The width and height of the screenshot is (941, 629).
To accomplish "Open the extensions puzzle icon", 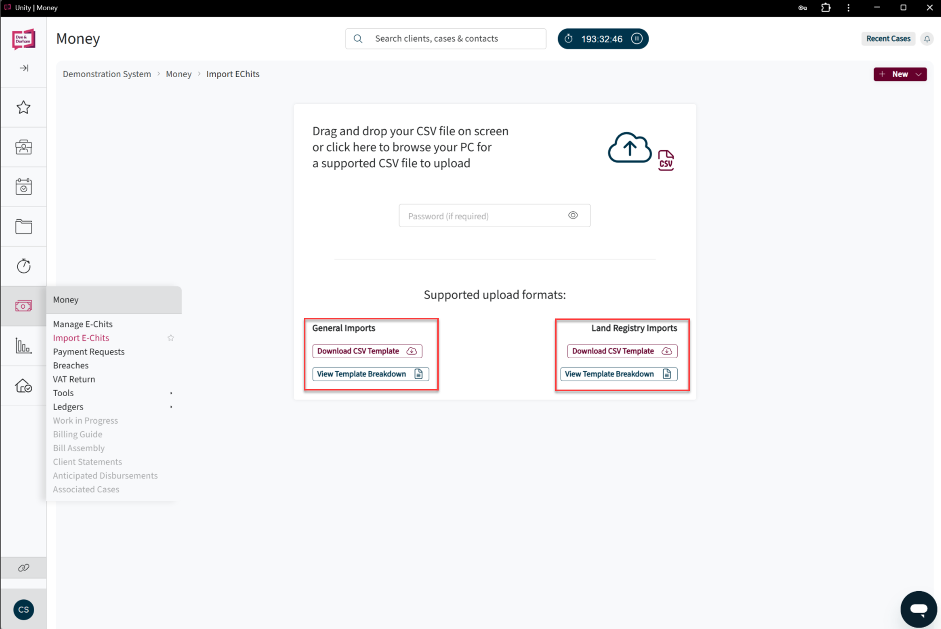I will point(826,8).
